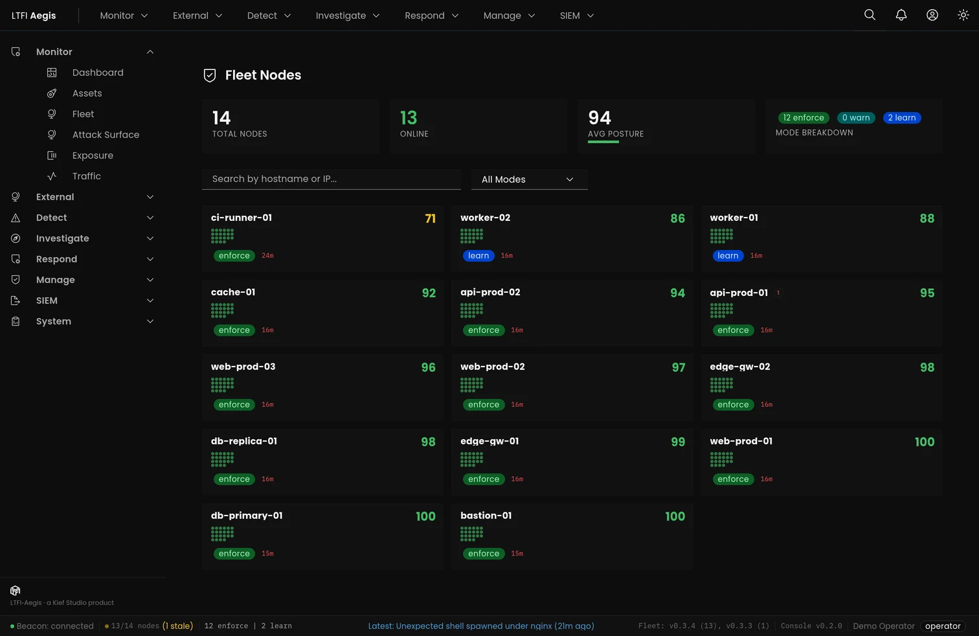Expand the Investigate sidebar section chevron
Screen dimensions: 979x636
(x=150, y=238)
